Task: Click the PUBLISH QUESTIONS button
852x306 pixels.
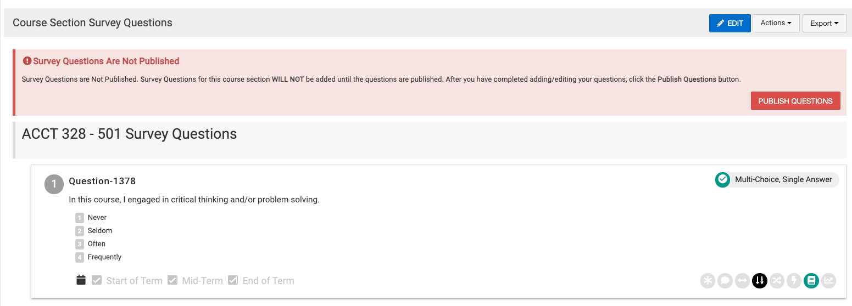Action: (795, 101)
